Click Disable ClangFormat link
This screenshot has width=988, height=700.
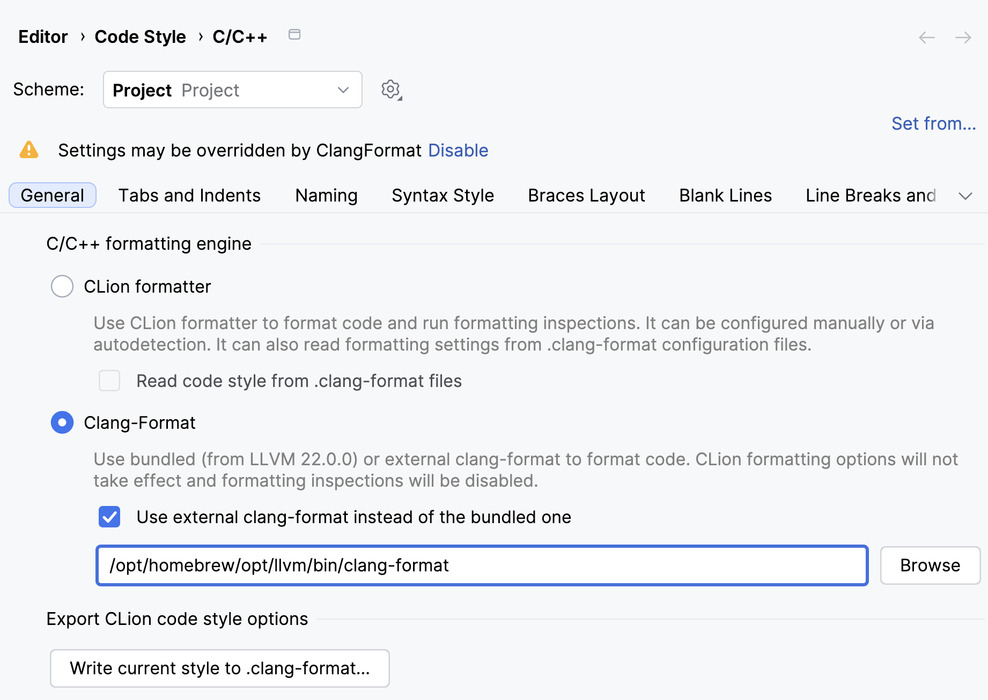(458, 150)
